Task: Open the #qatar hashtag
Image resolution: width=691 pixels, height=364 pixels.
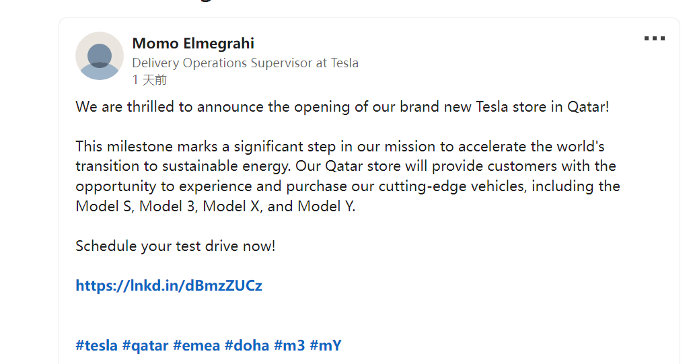Action: pyautogui.click(x=145, y=345)
